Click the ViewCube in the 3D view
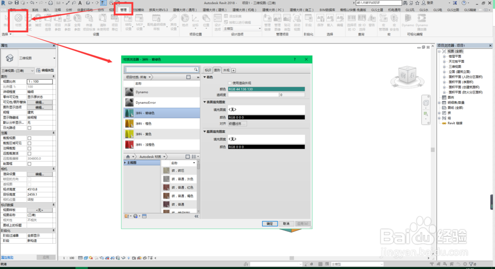The width and height of the screenshot is (495, 269). click(x=407, y=76)
